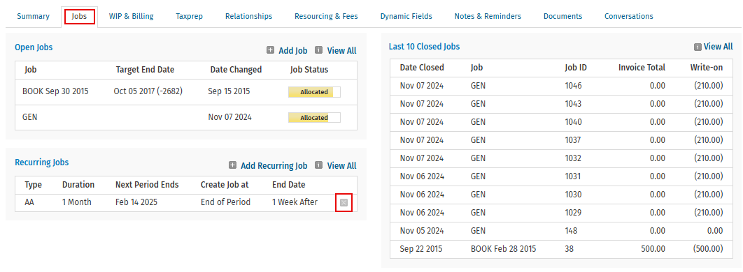Click the Add Recurring Job link
The image size is (743, 272).
274,166
